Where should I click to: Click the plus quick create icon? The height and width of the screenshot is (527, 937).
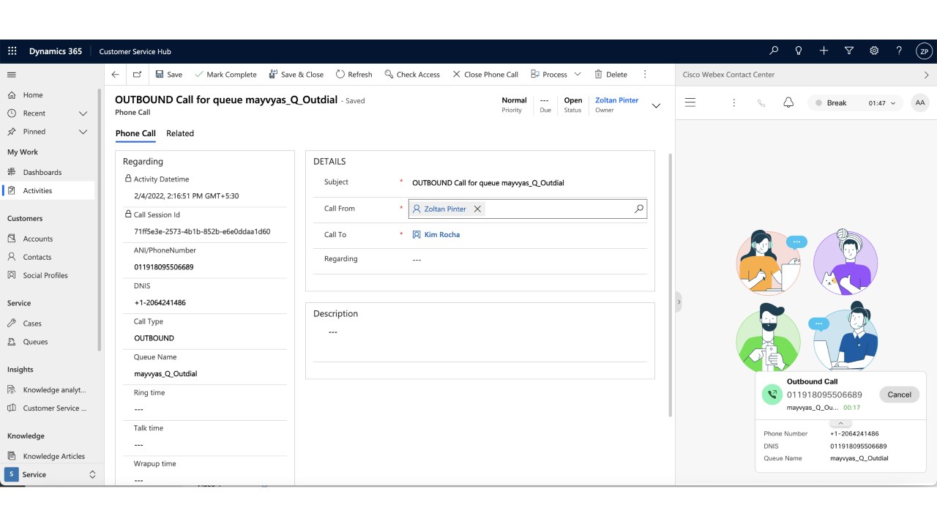[x=824, y=51]
